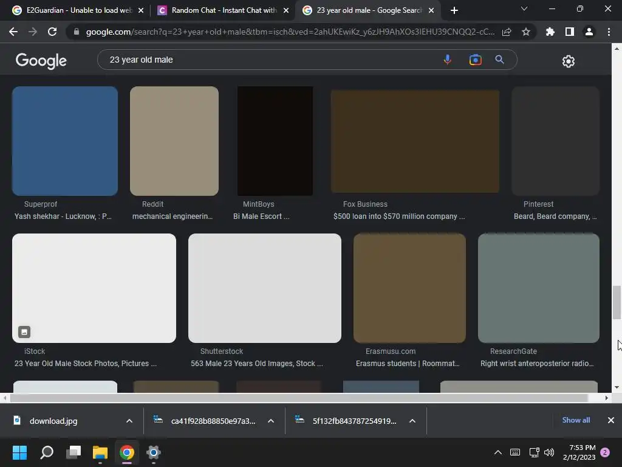Click the forward navigation arrow
622x467 pixels.
point(33,32)
